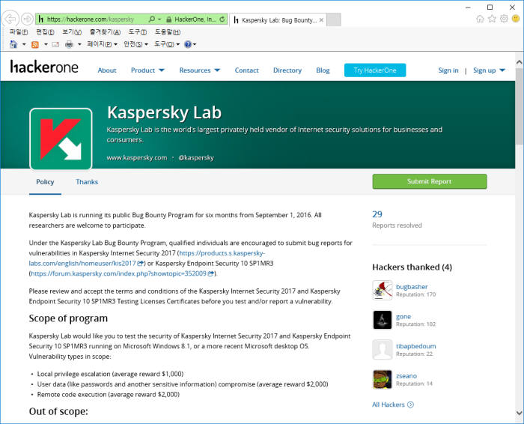Viewport: 524px width, 424px height.
Task: Click the browser Back arrow button
Action: tap(10, 19)
